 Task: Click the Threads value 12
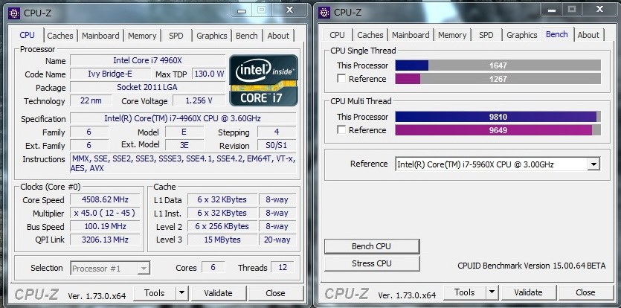click(x=283, y=267)
